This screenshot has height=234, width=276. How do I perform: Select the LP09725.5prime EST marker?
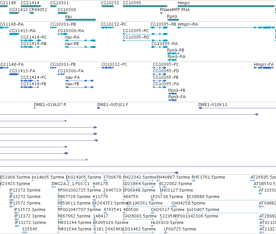tap(166, 233)
